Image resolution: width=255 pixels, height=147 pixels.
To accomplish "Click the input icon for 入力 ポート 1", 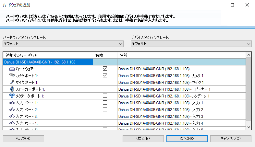I will point(12,103).
